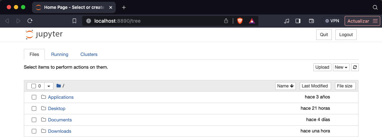The height and width of the screenshot is (137, 382).
Task: Switch to the Running tab
Action: [60, 55]
